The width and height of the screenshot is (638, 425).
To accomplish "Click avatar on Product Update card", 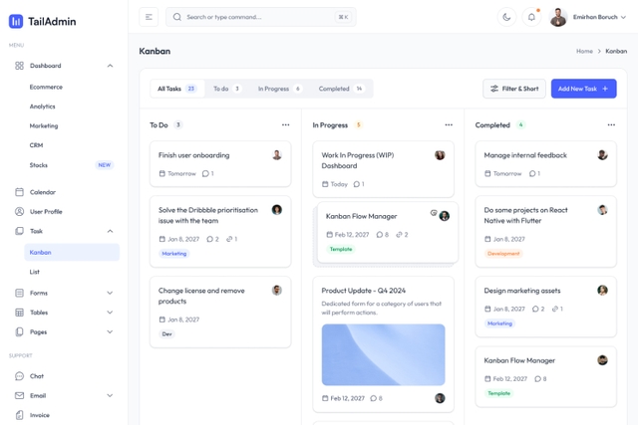I will point(440,398).
